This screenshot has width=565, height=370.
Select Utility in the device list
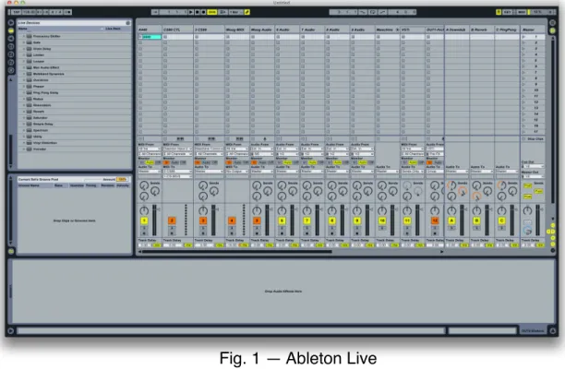pyautogui.click(x=38, y=137)
